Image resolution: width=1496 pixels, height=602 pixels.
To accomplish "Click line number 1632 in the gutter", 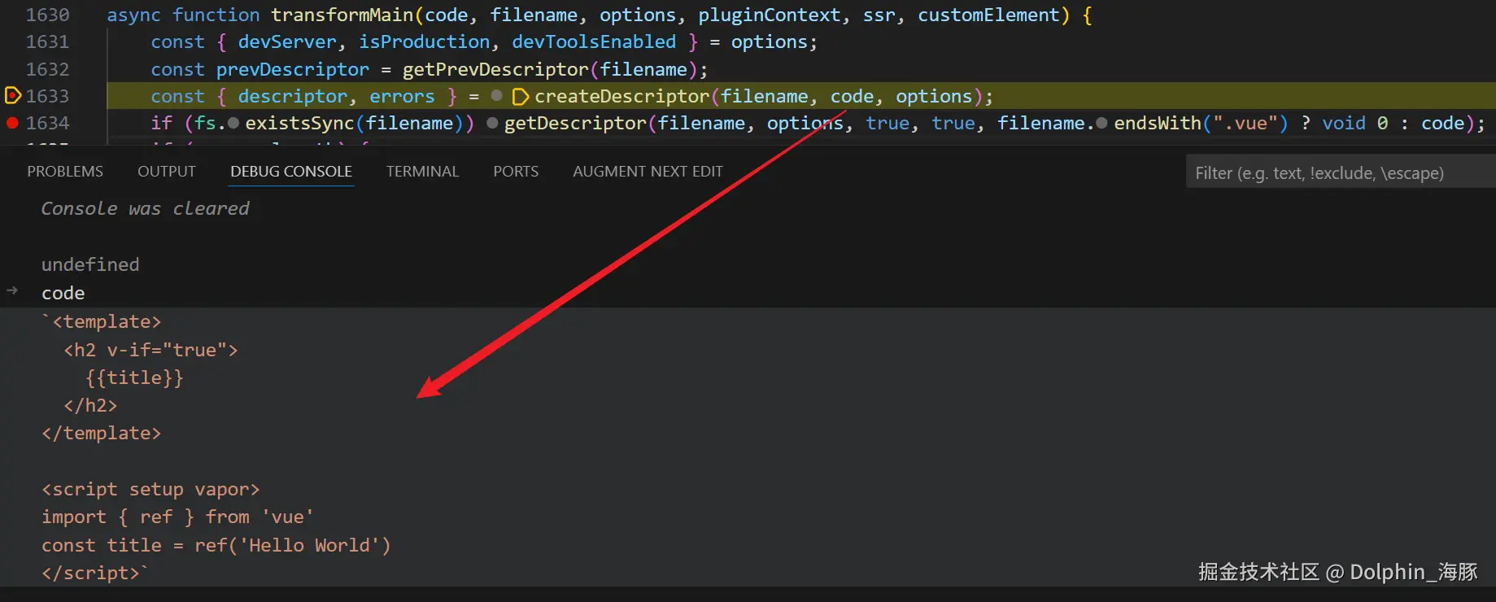I will click(47, 69).
